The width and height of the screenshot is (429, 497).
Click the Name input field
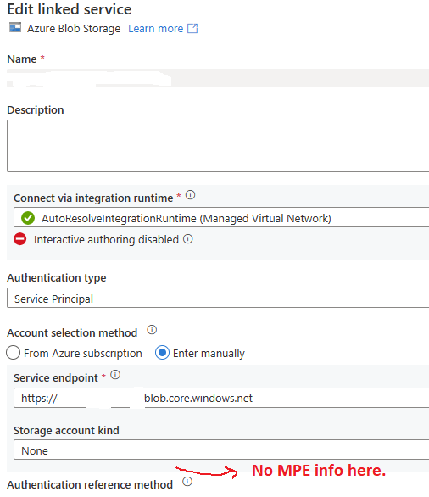(218, 78)
